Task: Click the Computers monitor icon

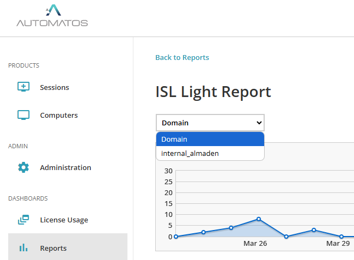Action: point(23,115)
